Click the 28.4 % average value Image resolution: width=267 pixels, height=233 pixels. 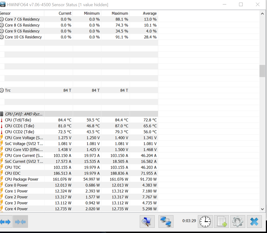tap(150, 37)
